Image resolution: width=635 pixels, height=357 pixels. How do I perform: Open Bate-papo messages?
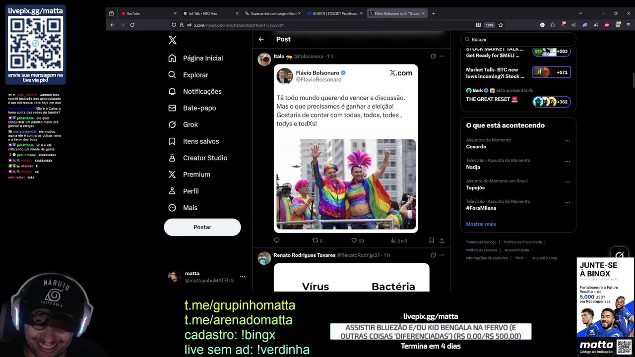tap(192, 108)
